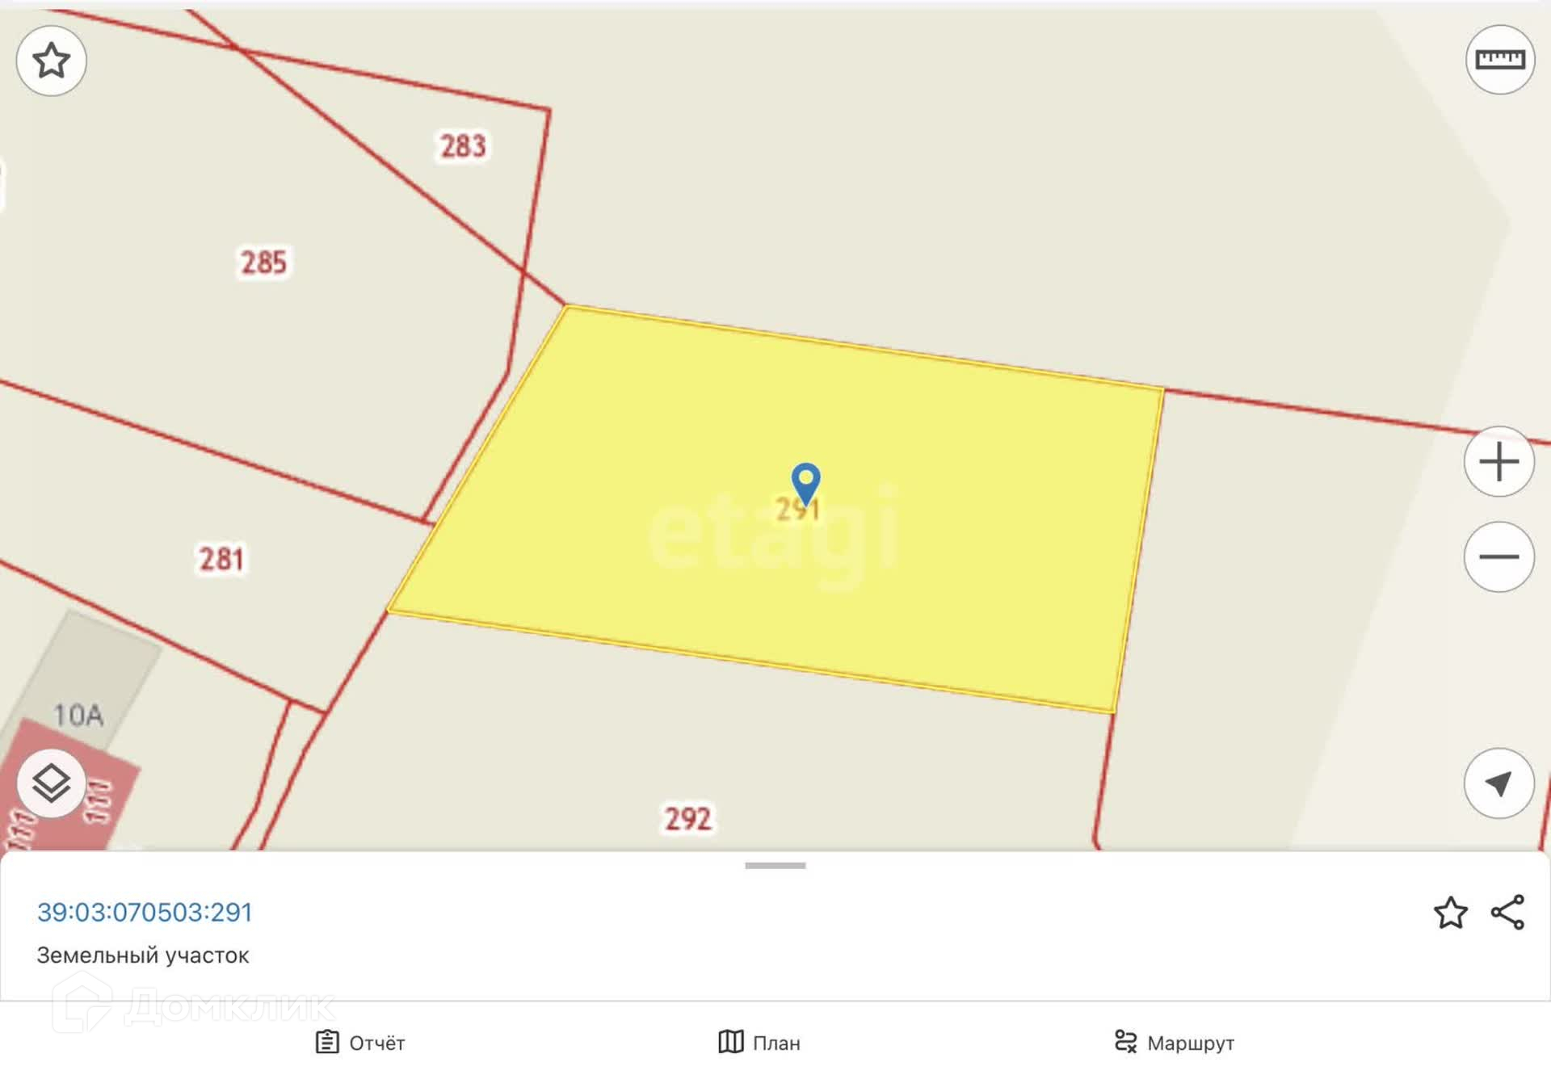Select parcel 283 on the map
Image resolution: width=1551 pixels, height=1075 pixels.
463,146
